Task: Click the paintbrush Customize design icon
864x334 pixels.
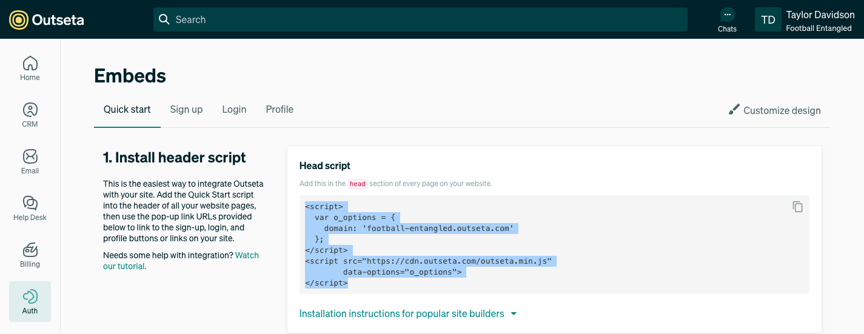Action: click(734, 110)
